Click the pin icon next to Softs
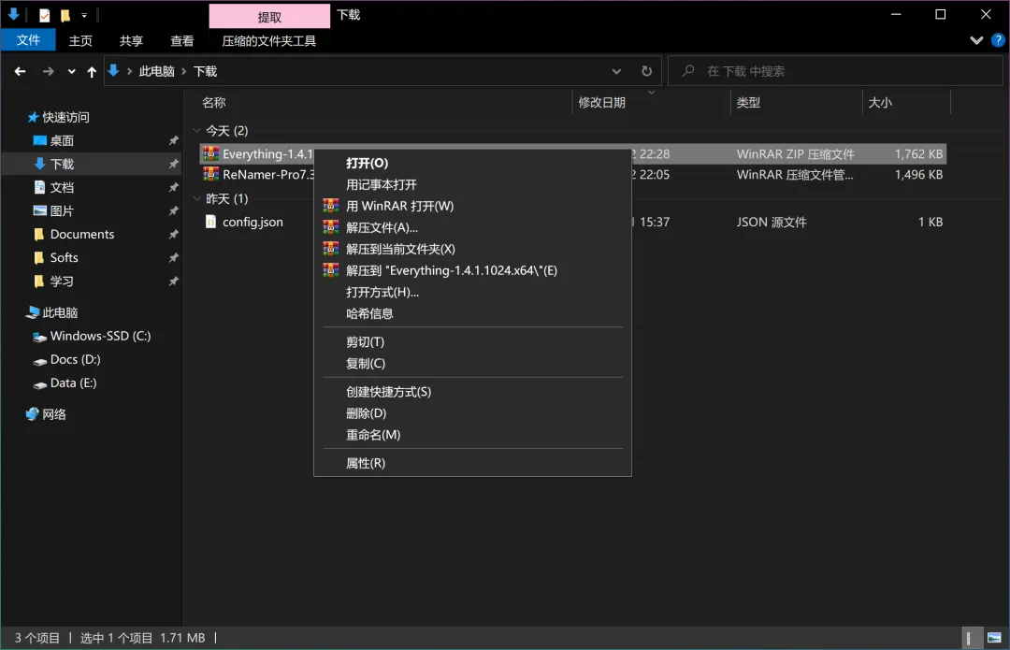 (x=173, y=258)
